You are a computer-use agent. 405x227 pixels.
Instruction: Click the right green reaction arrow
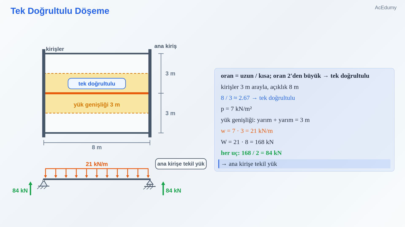pyautogui.click(x=163, y=188)
